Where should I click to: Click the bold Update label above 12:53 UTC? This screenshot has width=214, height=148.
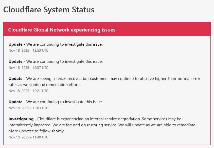(15, 44)
